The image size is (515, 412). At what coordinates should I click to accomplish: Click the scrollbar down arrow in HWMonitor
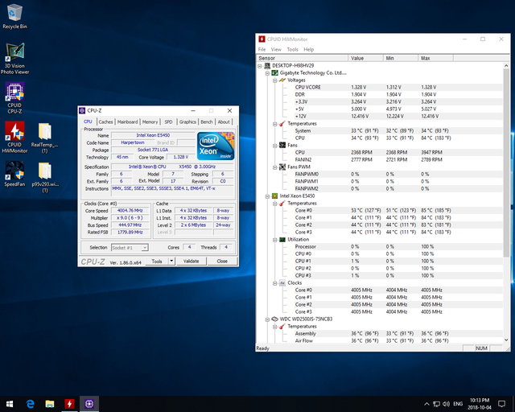(x=506, y=340)
